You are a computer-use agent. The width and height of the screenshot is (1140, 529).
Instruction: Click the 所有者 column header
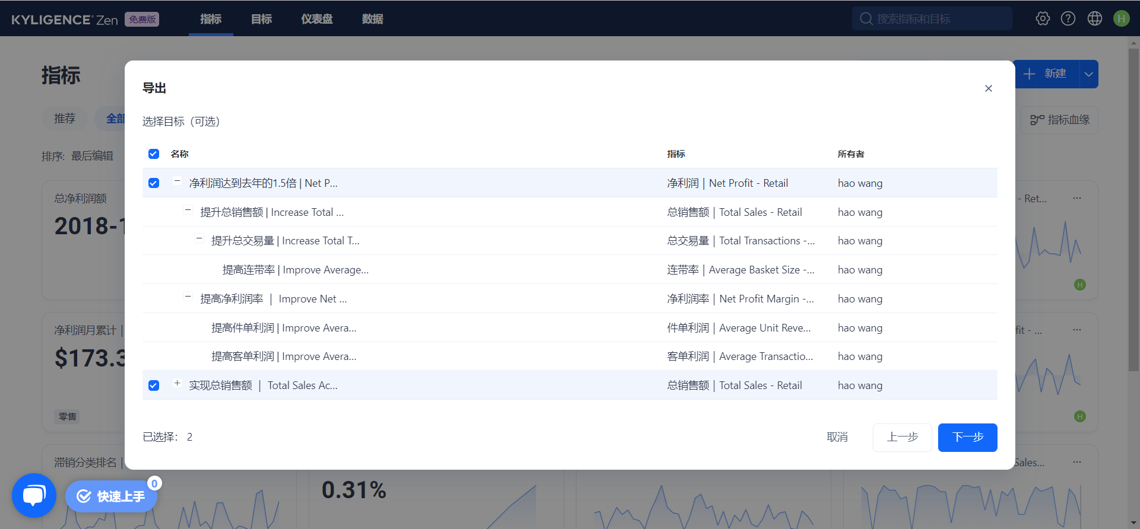851,154
